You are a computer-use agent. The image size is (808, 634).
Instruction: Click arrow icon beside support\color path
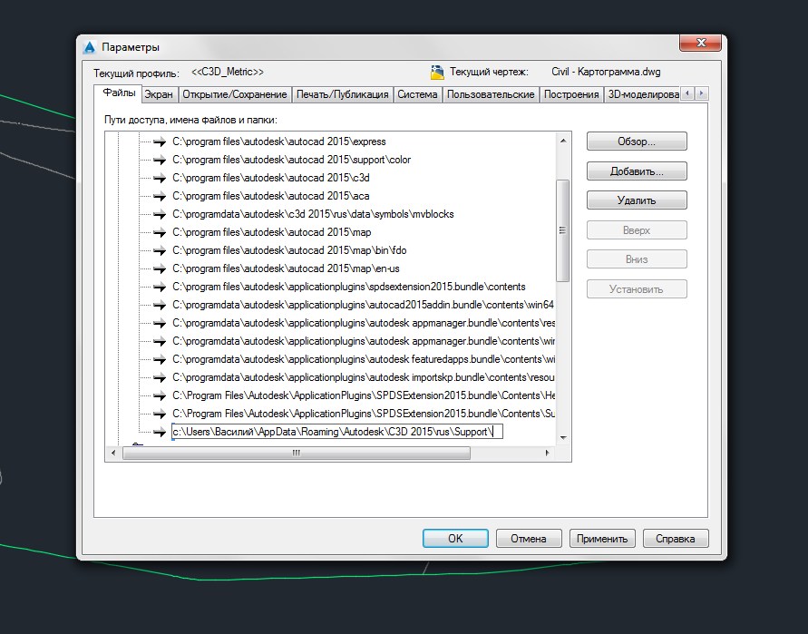coord(160,160)
